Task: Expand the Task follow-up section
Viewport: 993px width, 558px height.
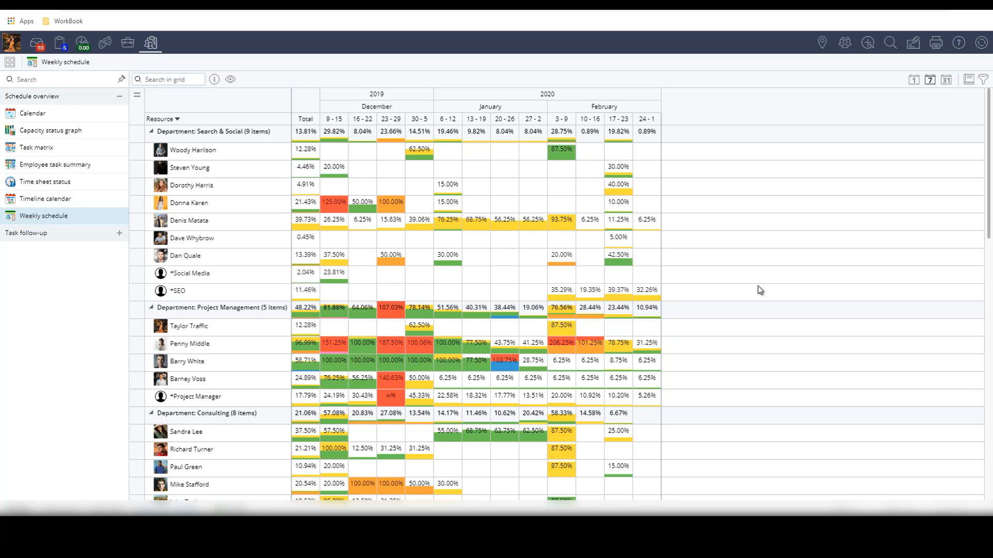Action: pos(119,233)
